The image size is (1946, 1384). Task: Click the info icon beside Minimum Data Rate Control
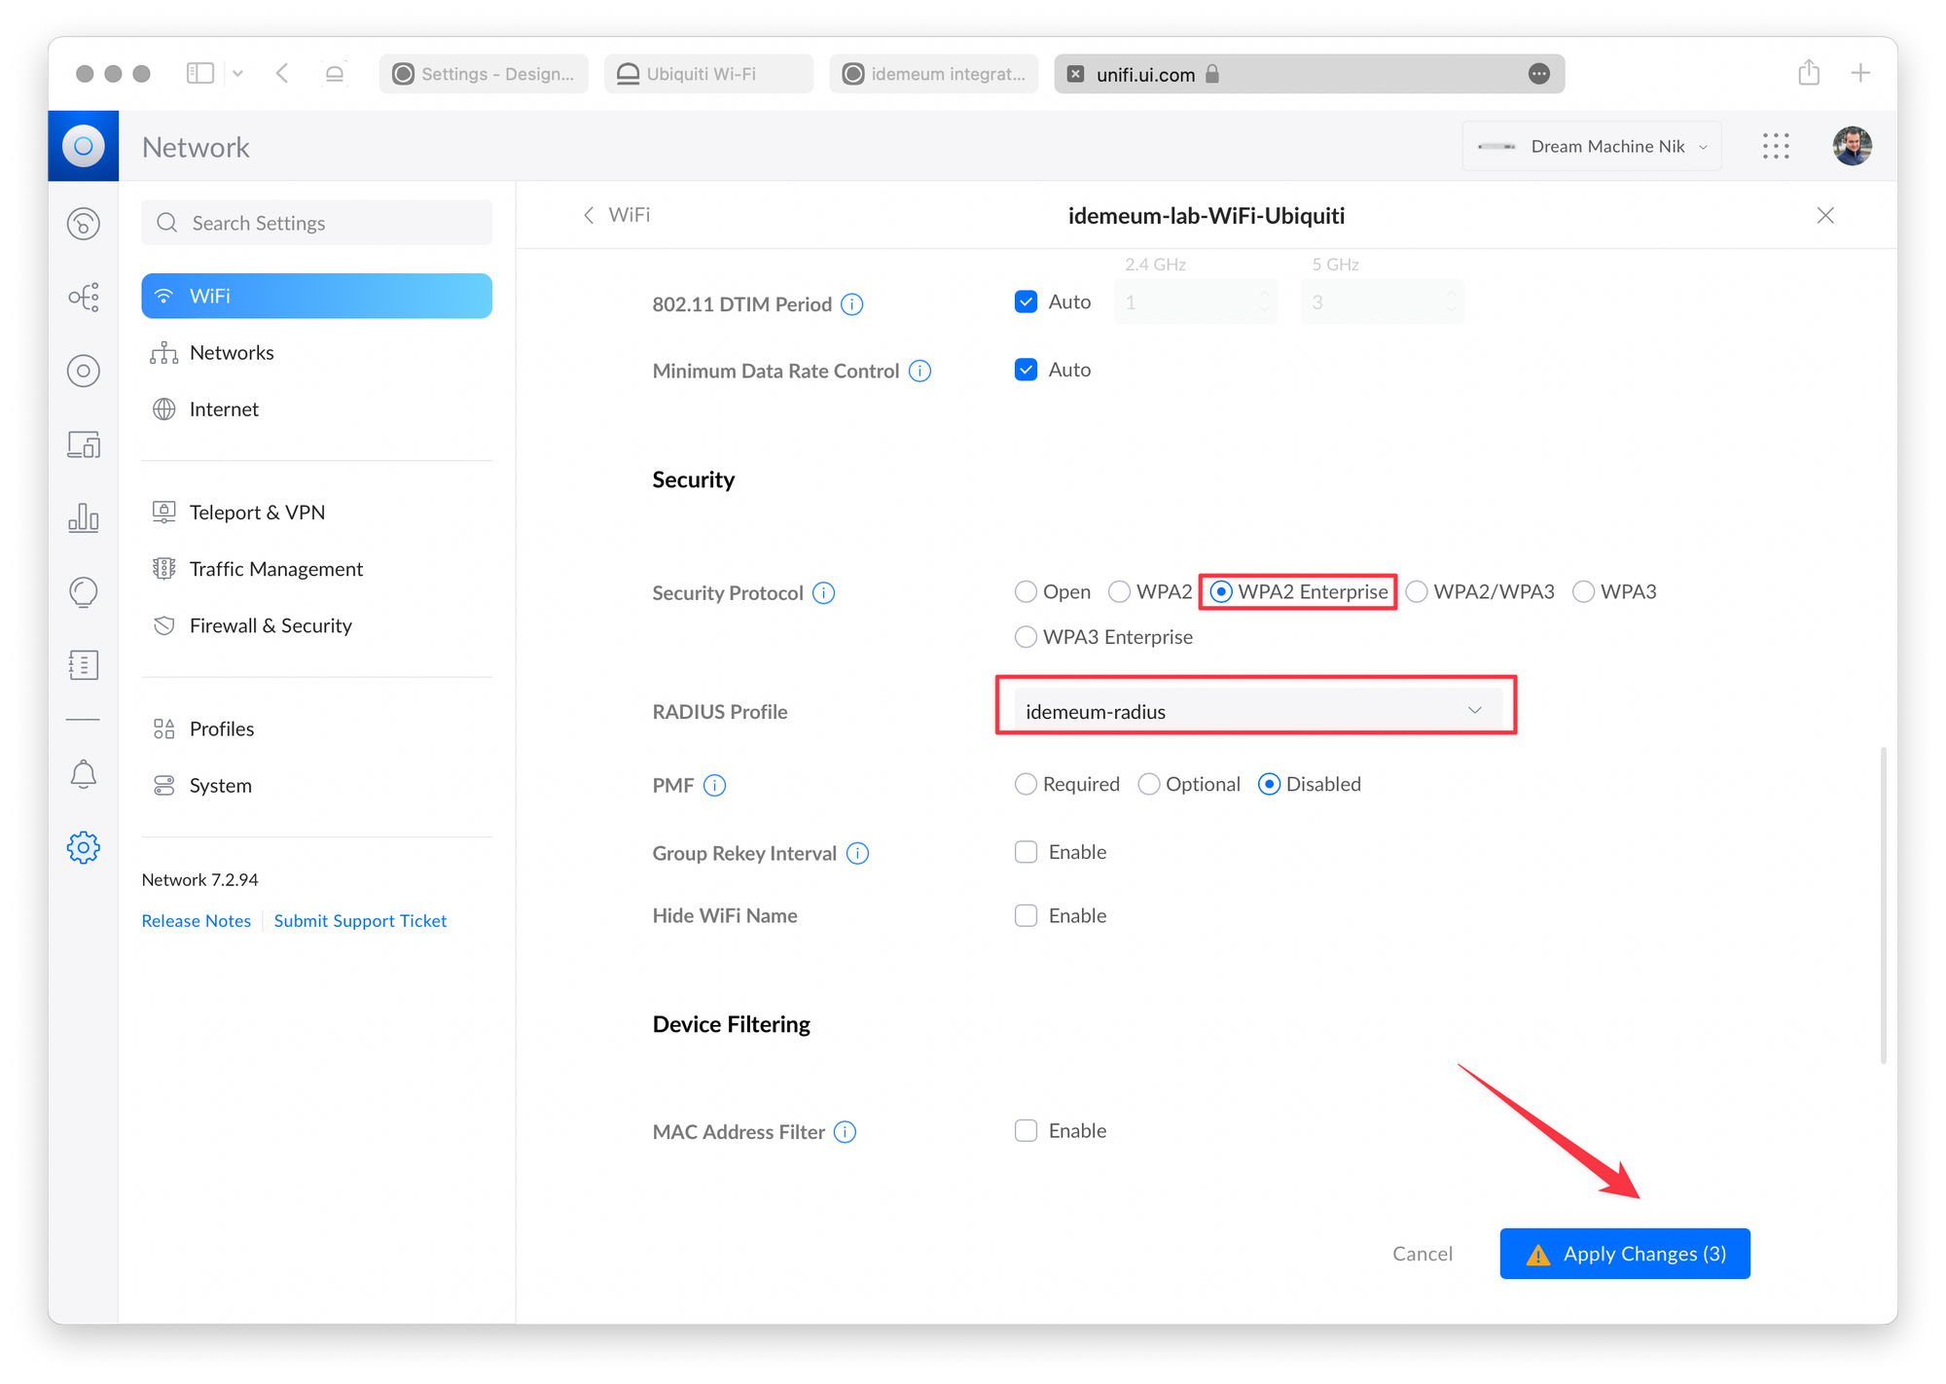tap(919, 371)
